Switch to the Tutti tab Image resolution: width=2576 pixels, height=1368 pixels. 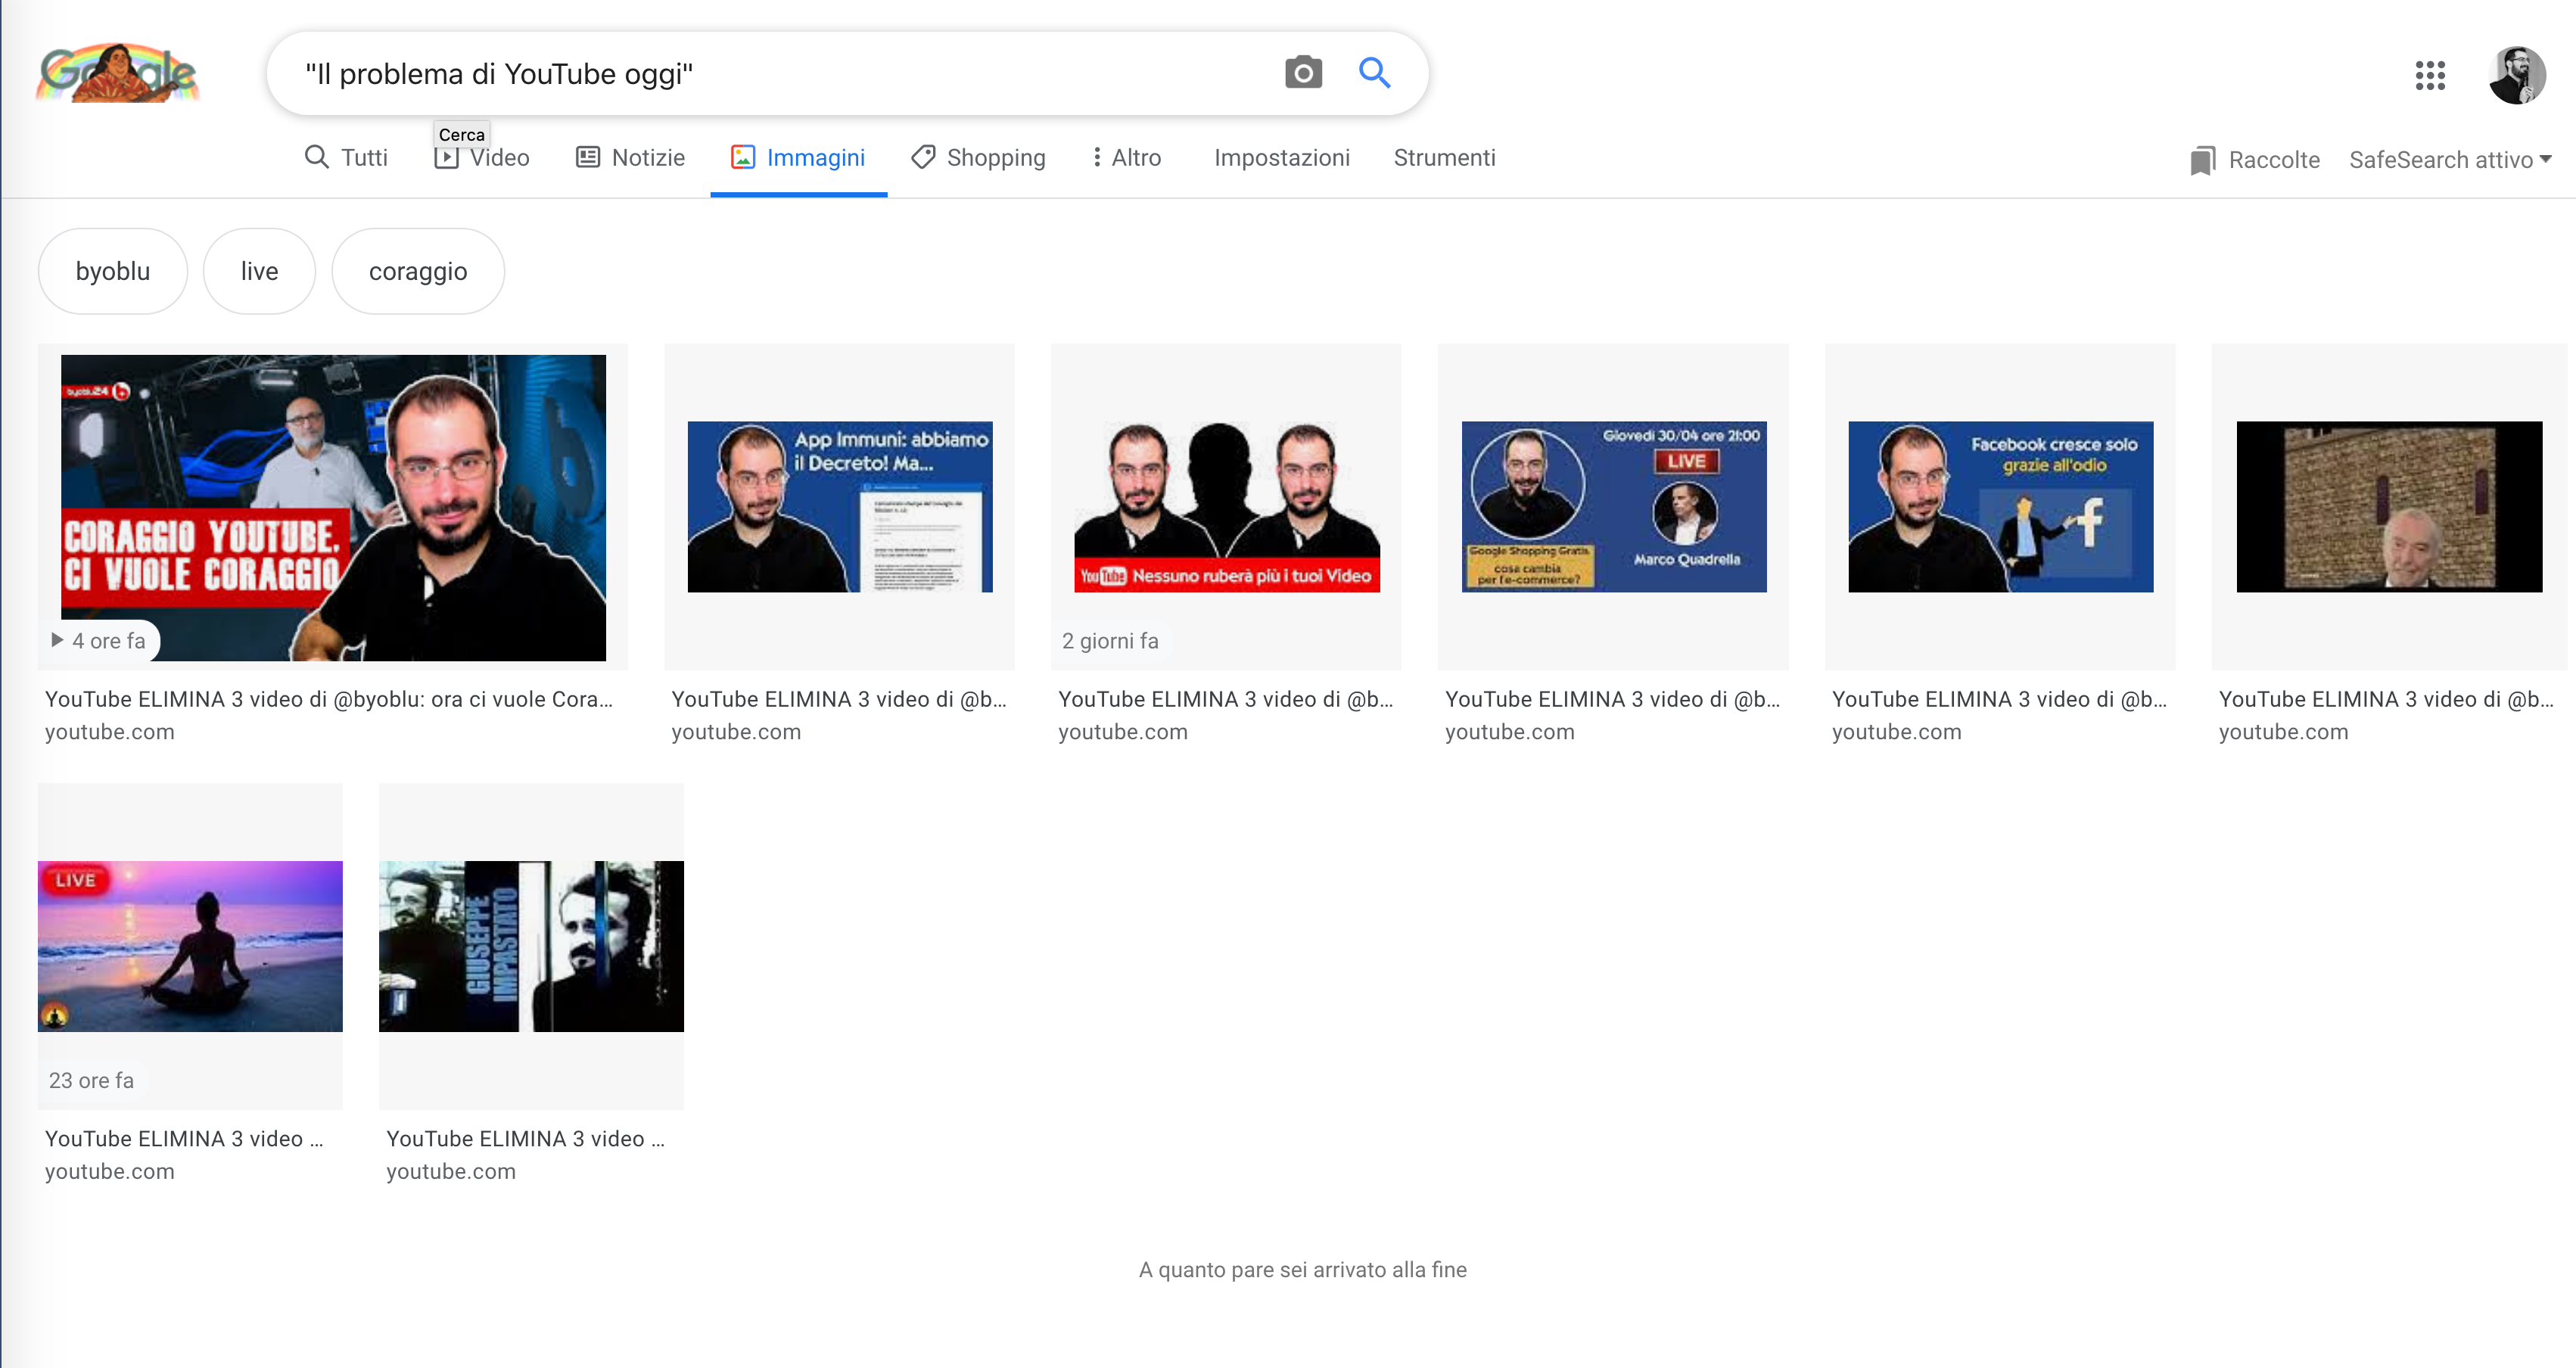[x=346, y=158]
